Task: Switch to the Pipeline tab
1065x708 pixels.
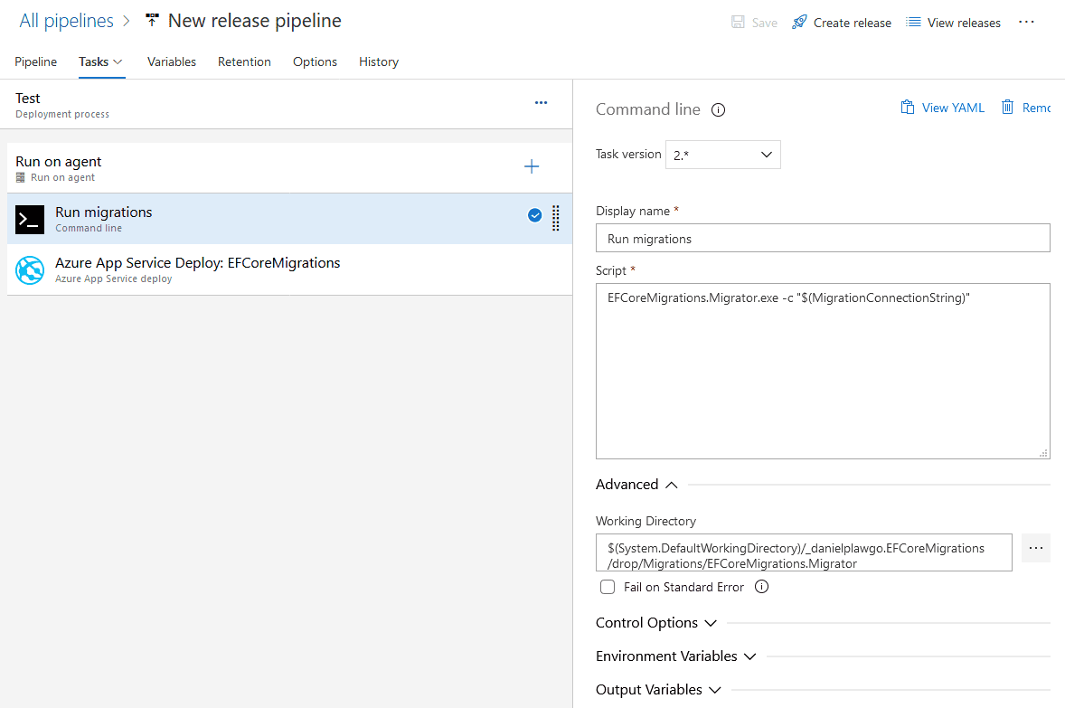Action: pos(36,61)
